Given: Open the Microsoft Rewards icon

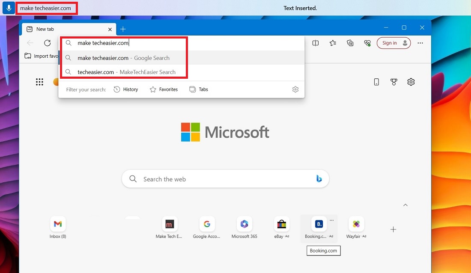Looking at the screenshot, I should tap(394, 82).
